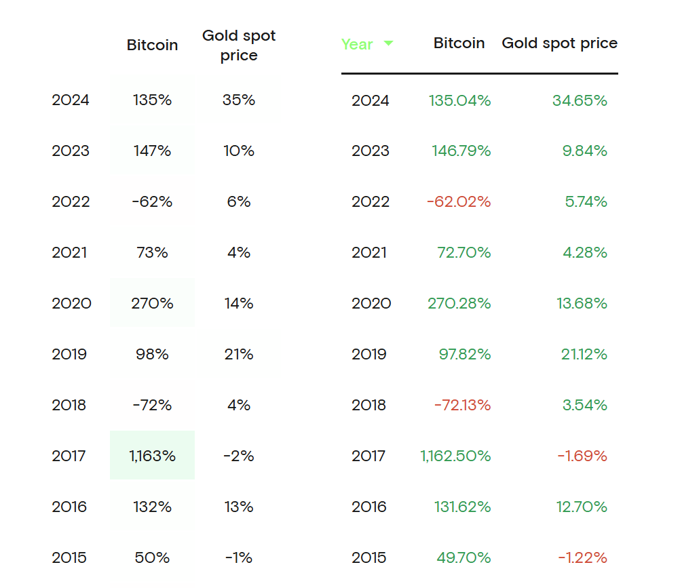Click the red -1.69% gold value

point(582,456)
